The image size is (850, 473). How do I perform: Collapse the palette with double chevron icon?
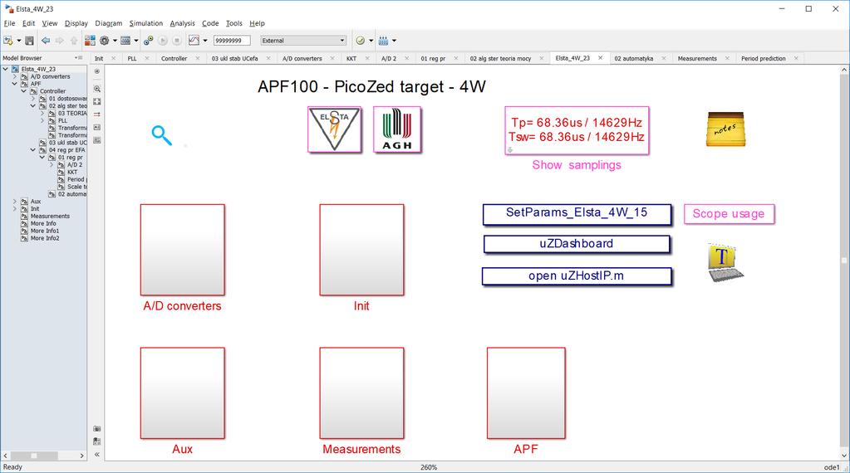97,455
